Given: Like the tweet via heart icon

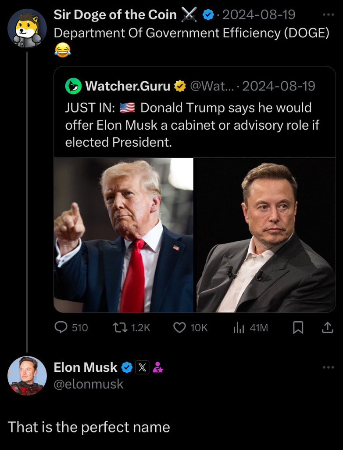Looking at the screenshot, I should pos(180,327).
